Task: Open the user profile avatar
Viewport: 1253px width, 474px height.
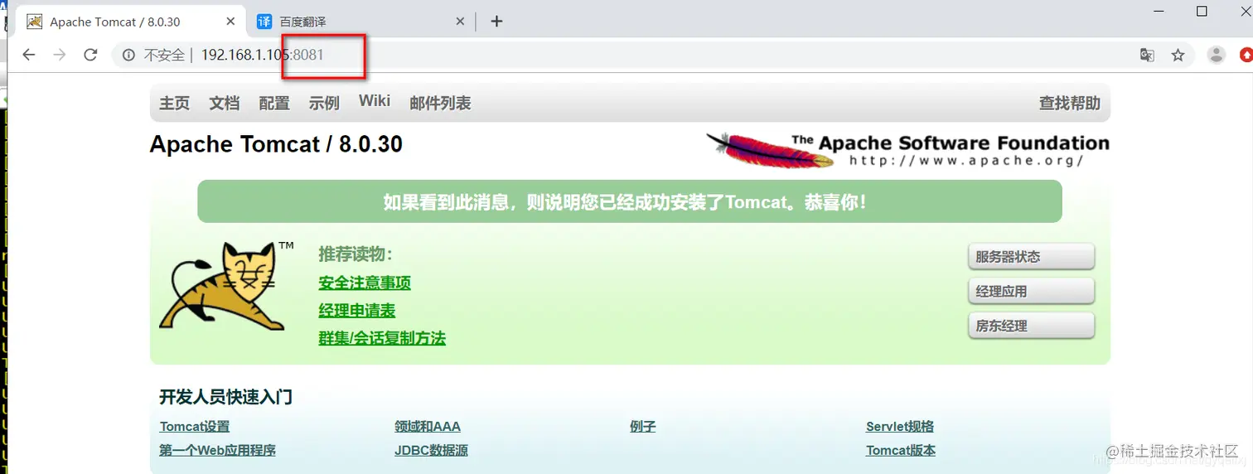Action: [1217, 55]
